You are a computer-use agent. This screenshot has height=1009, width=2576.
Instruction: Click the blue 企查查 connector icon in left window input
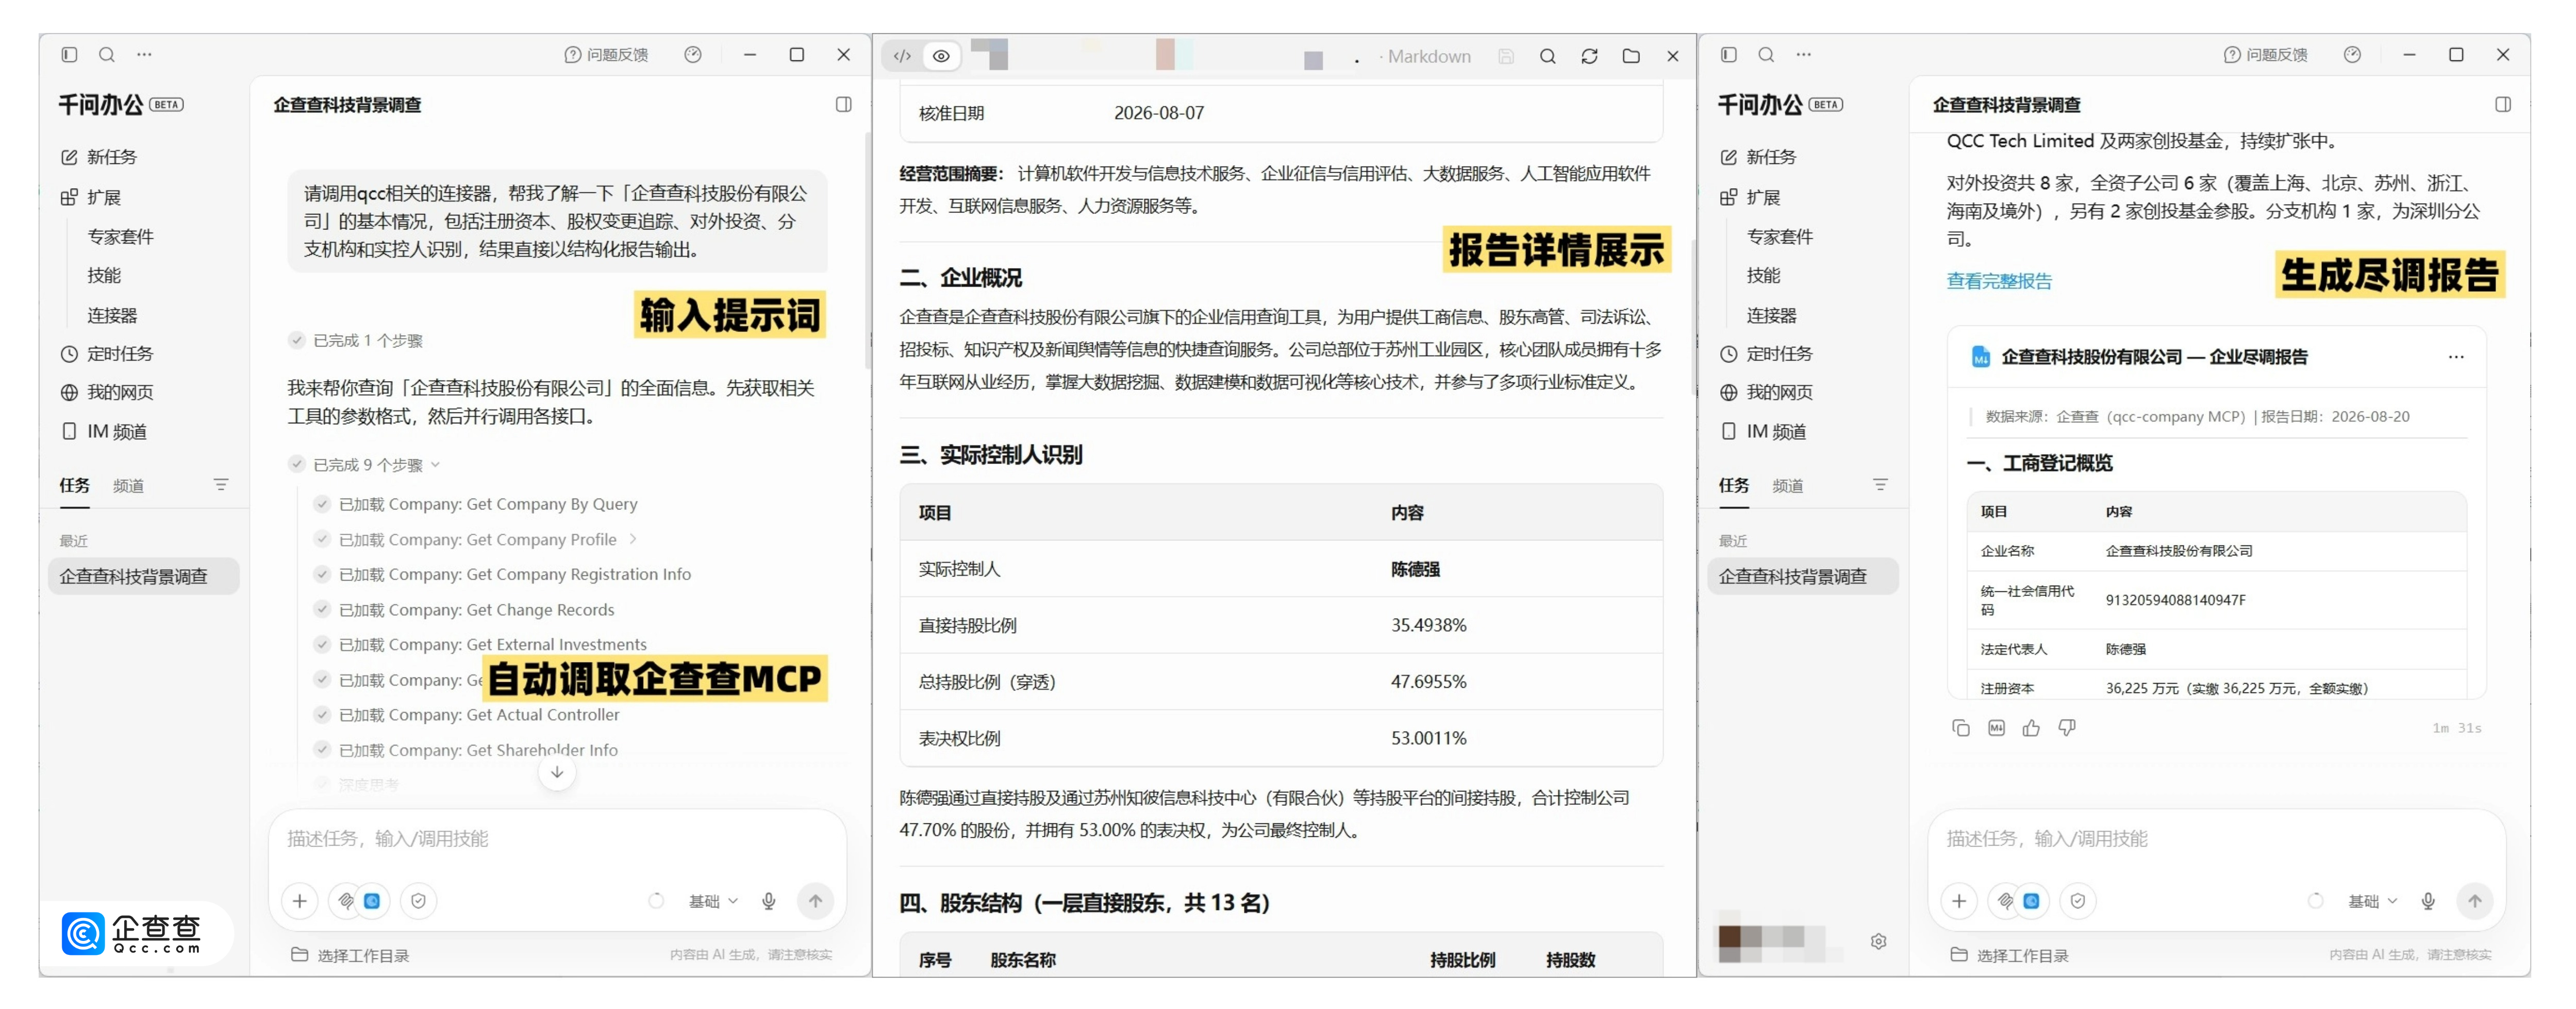(372, 901)
